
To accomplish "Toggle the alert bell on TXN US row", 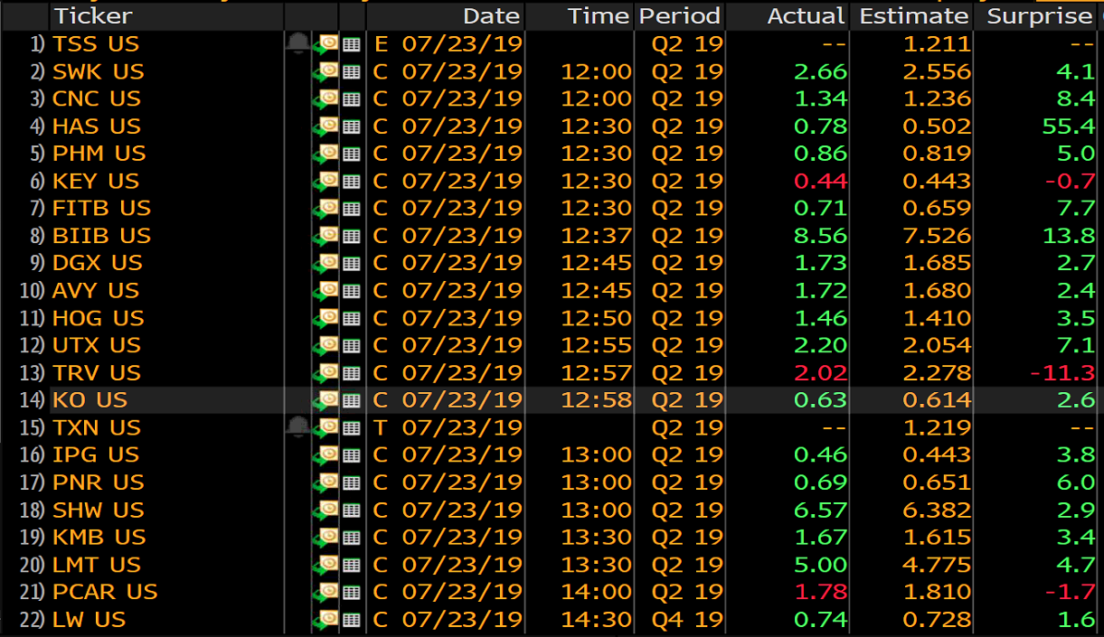I will (298, 426).
